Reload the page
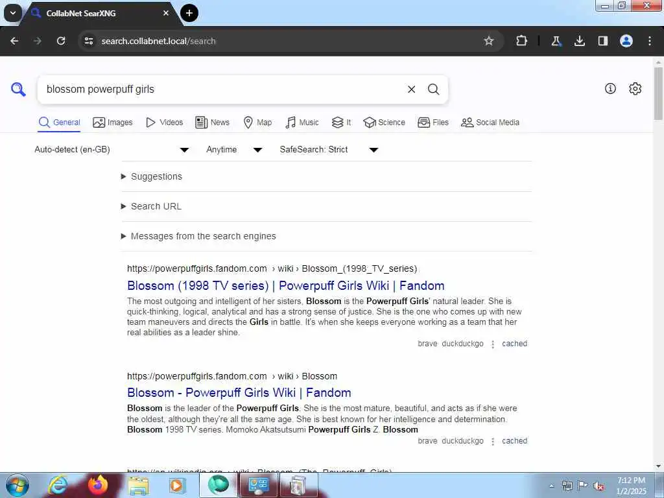This screenshot has width=664, height=498. click(61, 41)
